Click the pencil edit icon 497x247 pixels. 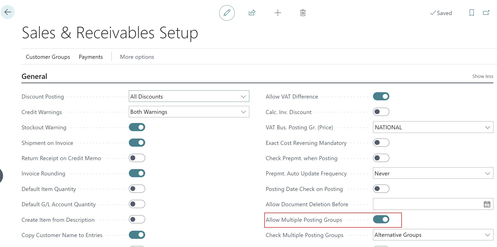click(x=227, y=13)
